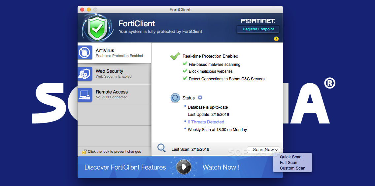Choose Full Scan from the menu
375x186 pixels.
click(x=289, y=163)
